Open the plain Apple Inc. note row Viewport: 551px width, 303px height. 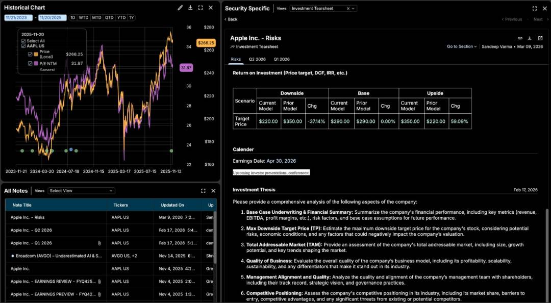[110, 268]
